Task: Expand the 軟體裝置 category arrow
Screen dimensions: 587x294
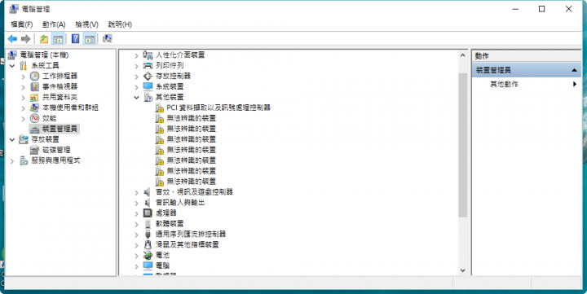Action: [137, 224]
